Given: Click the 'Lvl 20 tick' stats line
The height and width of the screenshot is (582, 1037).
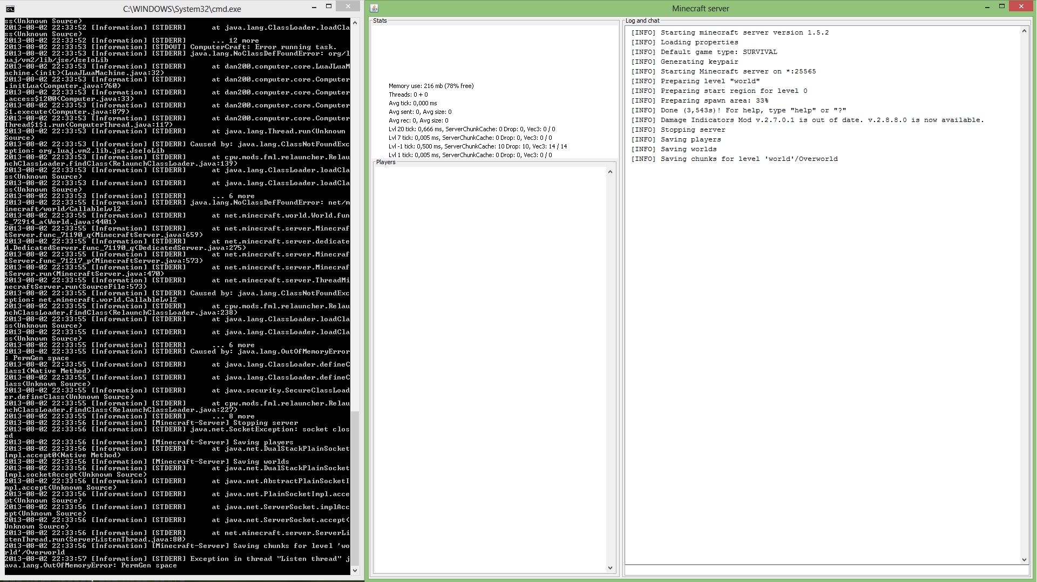Looking at the screenshot, I should pos(472,129).
